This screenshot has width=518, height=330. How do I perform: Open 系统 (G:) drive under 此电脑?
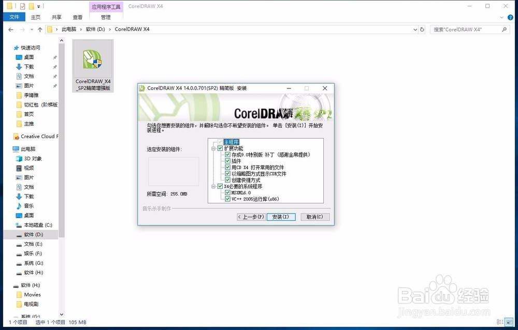(x=33, y=263)
